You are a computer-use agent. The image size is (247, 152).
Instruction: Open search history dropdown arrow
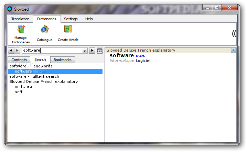click(x=85, y=51)
